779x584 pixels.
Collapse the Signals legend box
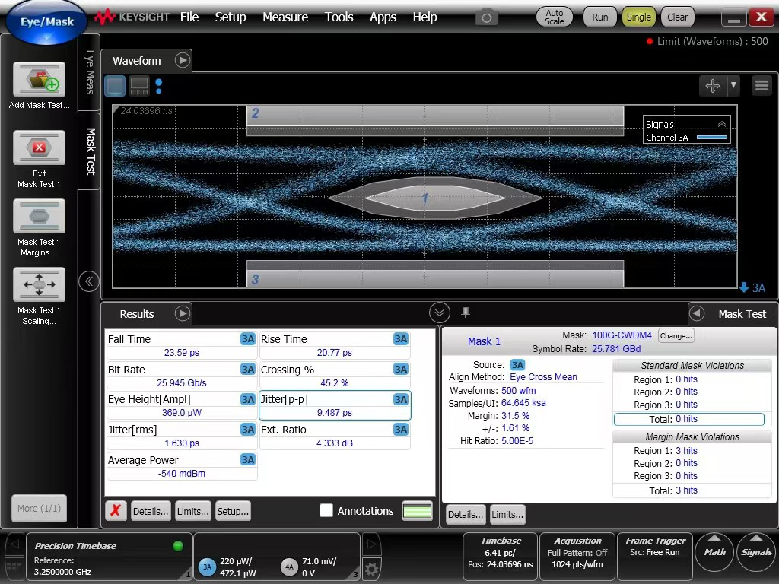[x=721, y=124]
